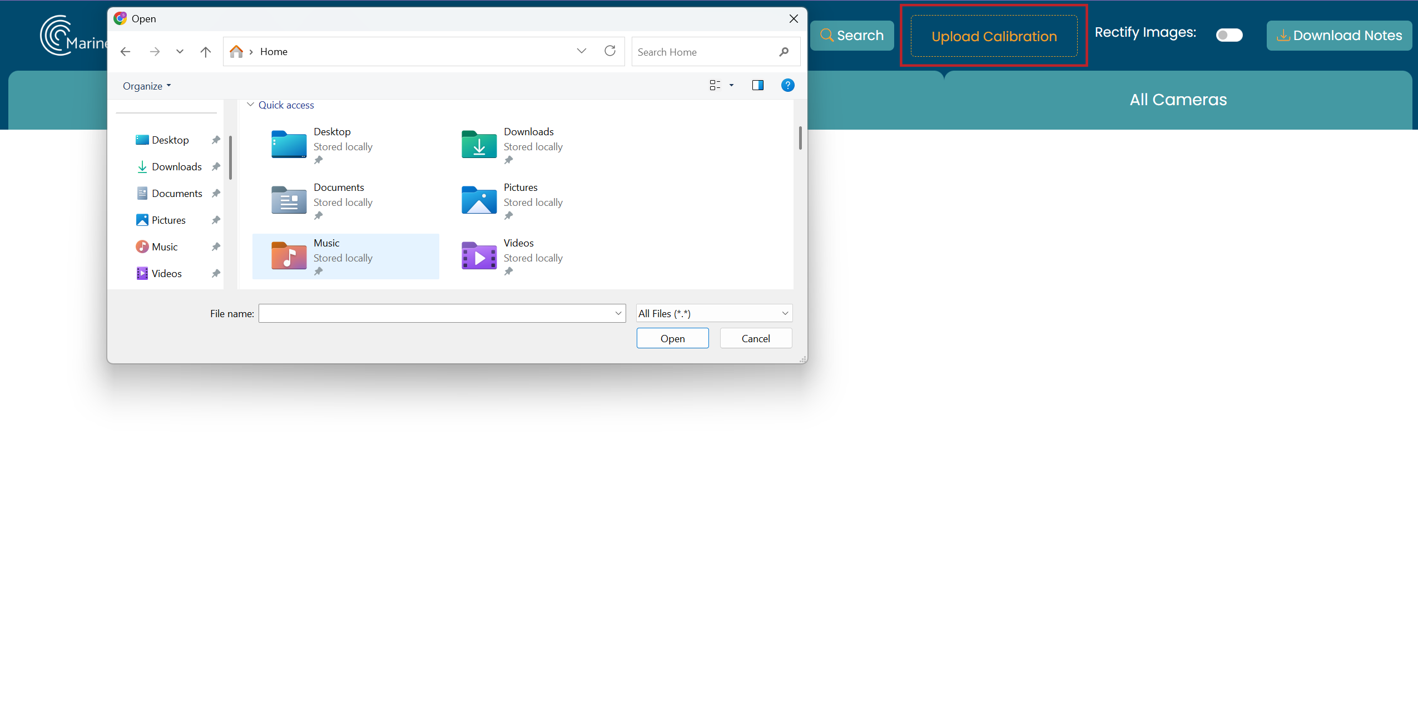Click in the File name input field
The width and height of the screenshot is (1418, 715).
pos(437,313)
